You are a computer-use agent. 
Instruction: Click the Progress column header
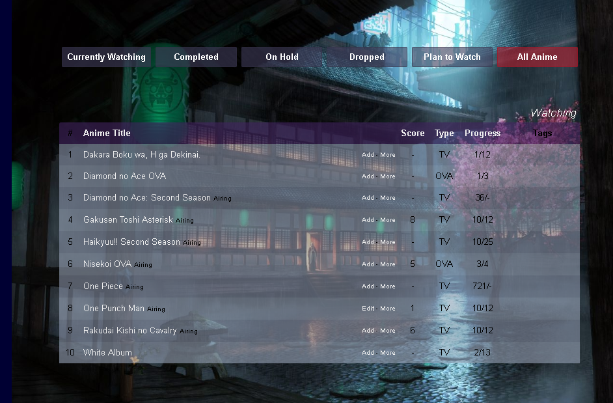pyautogui.click(x=482, y=133)
